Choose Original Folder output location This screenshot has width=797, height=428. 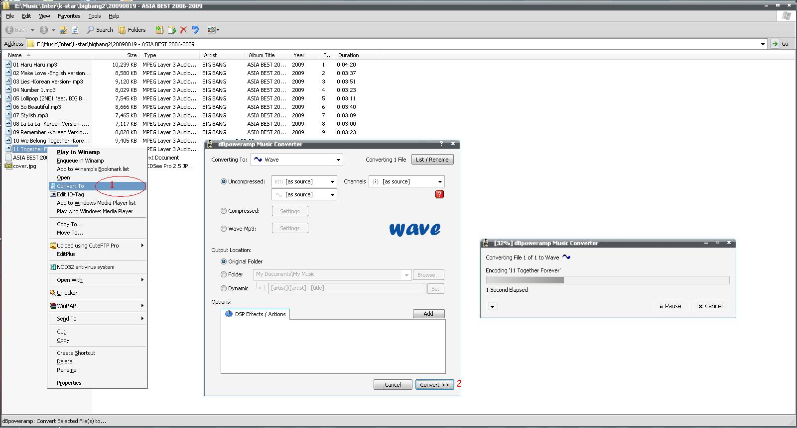pos(224,261)
